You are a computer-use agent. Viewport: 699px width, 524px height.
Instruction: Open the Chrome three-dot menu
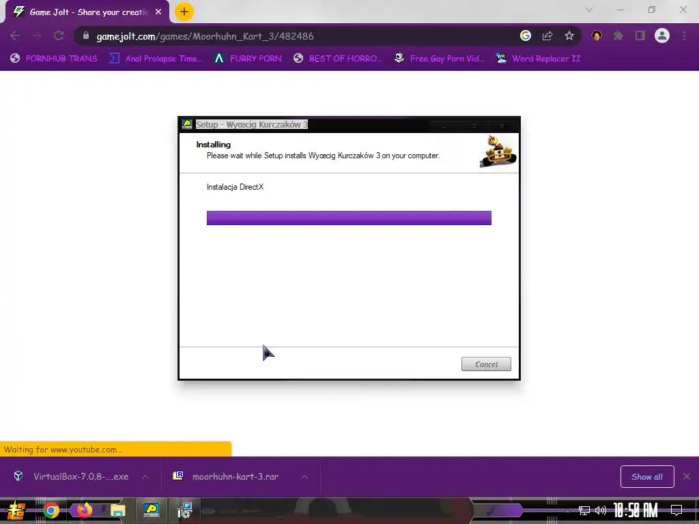tap(684, 35)
